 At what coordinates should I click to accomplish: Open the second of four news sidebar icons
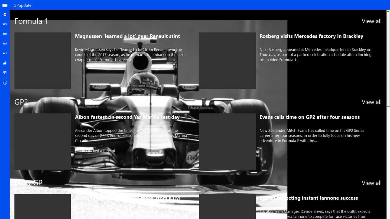coord(5,34)
